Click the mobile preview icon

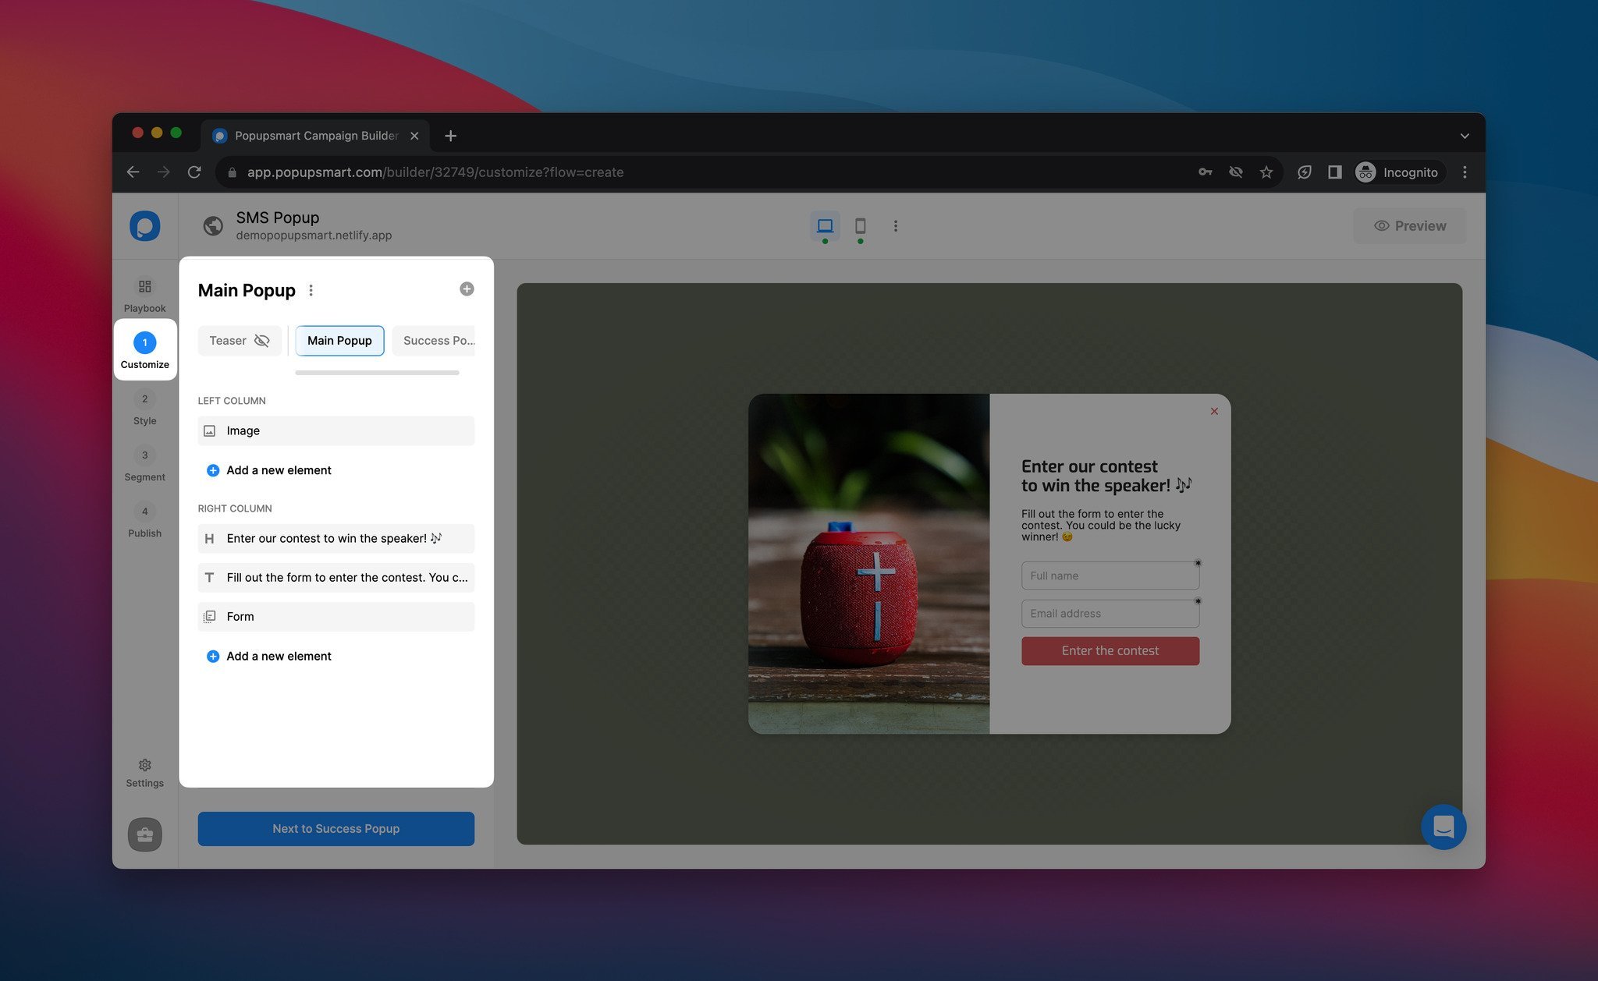click(860, 226)
